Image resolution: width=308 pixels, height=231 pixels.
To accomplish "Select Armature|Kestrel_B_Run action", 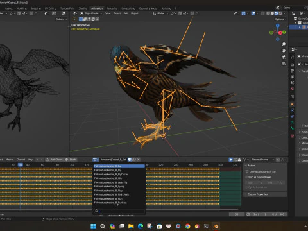I will coord(119,199).
